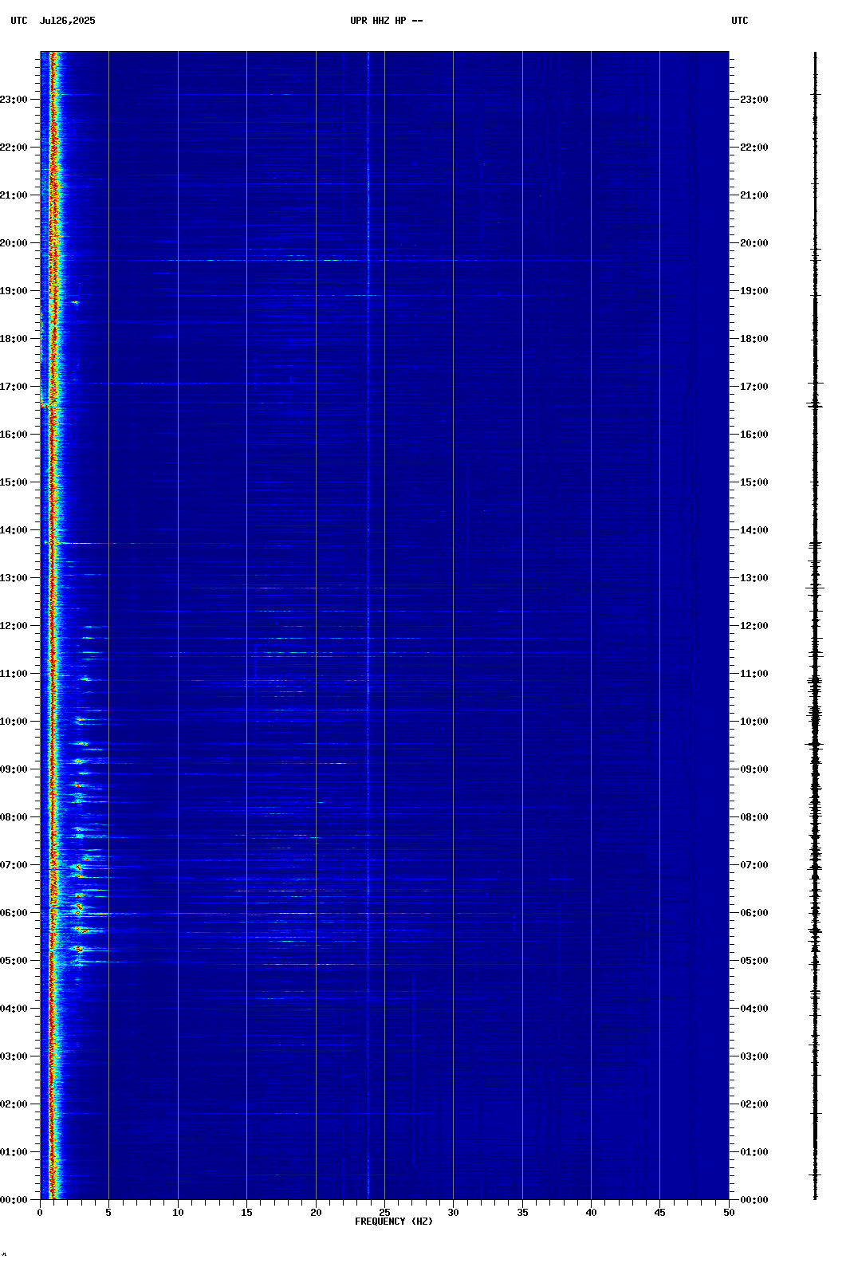Click the right-axis "23:00" time label

tap(754, 100)
